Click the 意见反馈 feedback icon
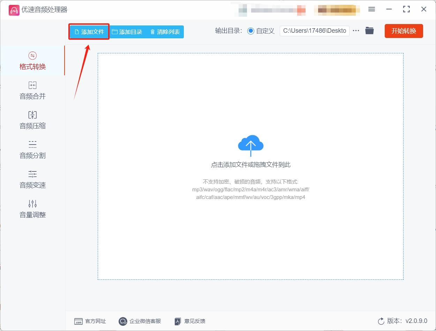 point(178,321)
